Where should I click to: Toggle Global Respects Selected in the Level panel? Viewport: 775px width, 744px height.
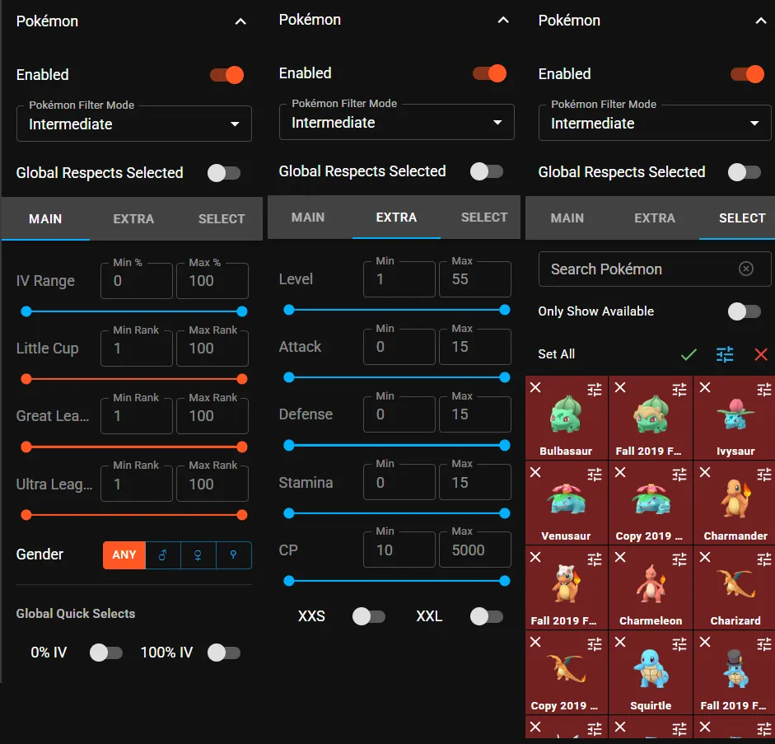(487, 171)
